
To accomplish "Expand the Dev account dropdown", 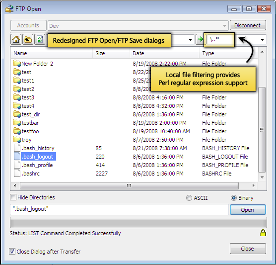I will 224,26.
